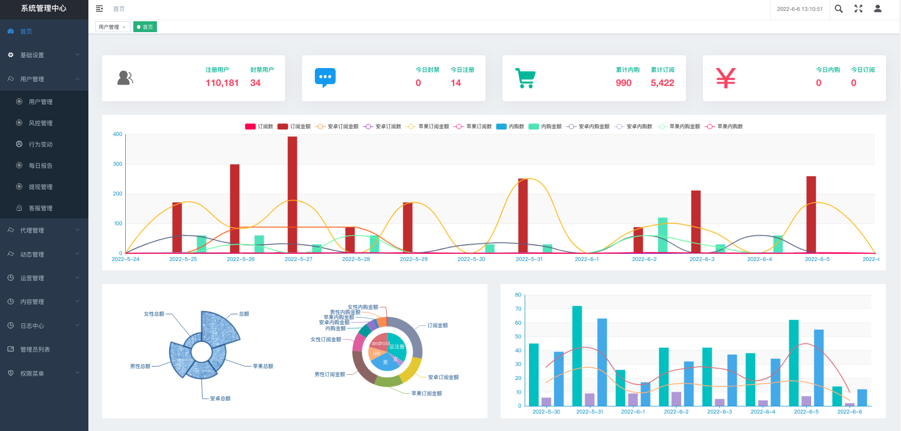Screen dimensions: 901x431
Task: Close the 用户管理 tab
Action: pyautogui.click(x=124, y=27)
